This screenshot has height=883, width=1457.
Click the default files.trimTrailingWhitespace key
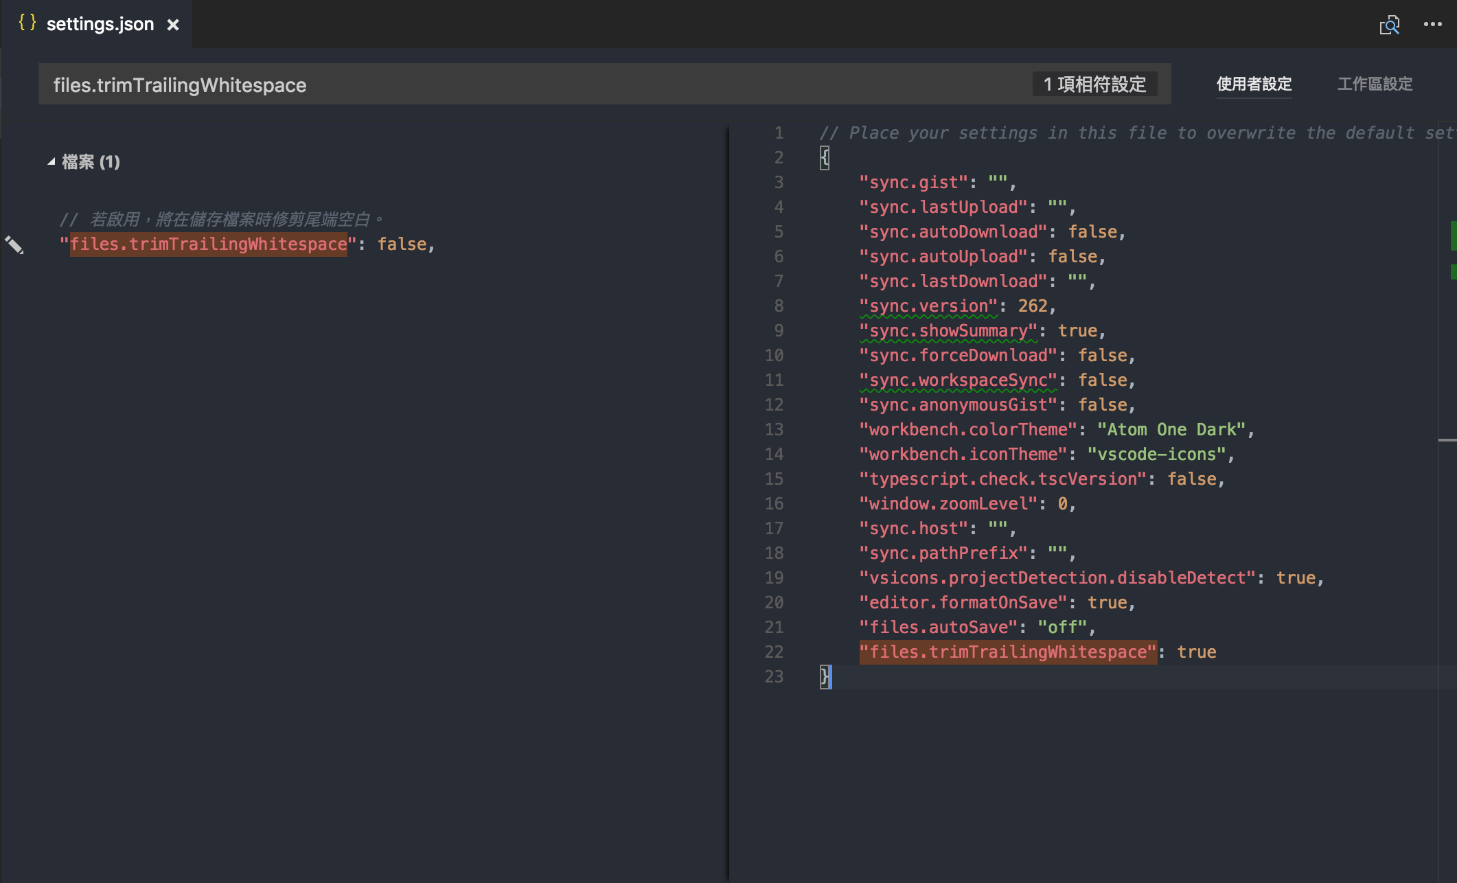coord(208,244)
